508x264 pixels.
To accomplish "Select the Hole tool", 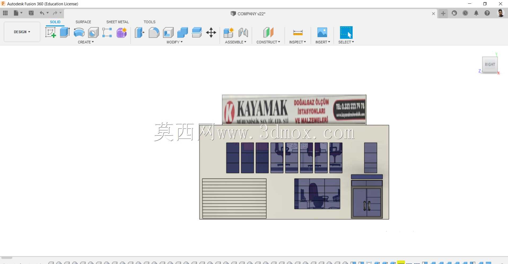I will 93,33.
